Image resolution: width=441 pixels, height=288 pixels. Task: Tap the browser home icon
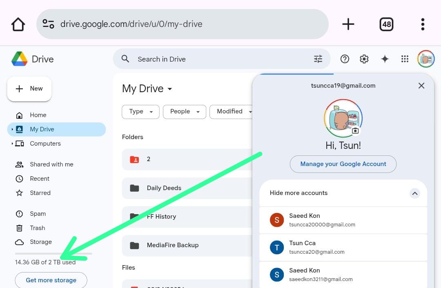coord(18,24)
